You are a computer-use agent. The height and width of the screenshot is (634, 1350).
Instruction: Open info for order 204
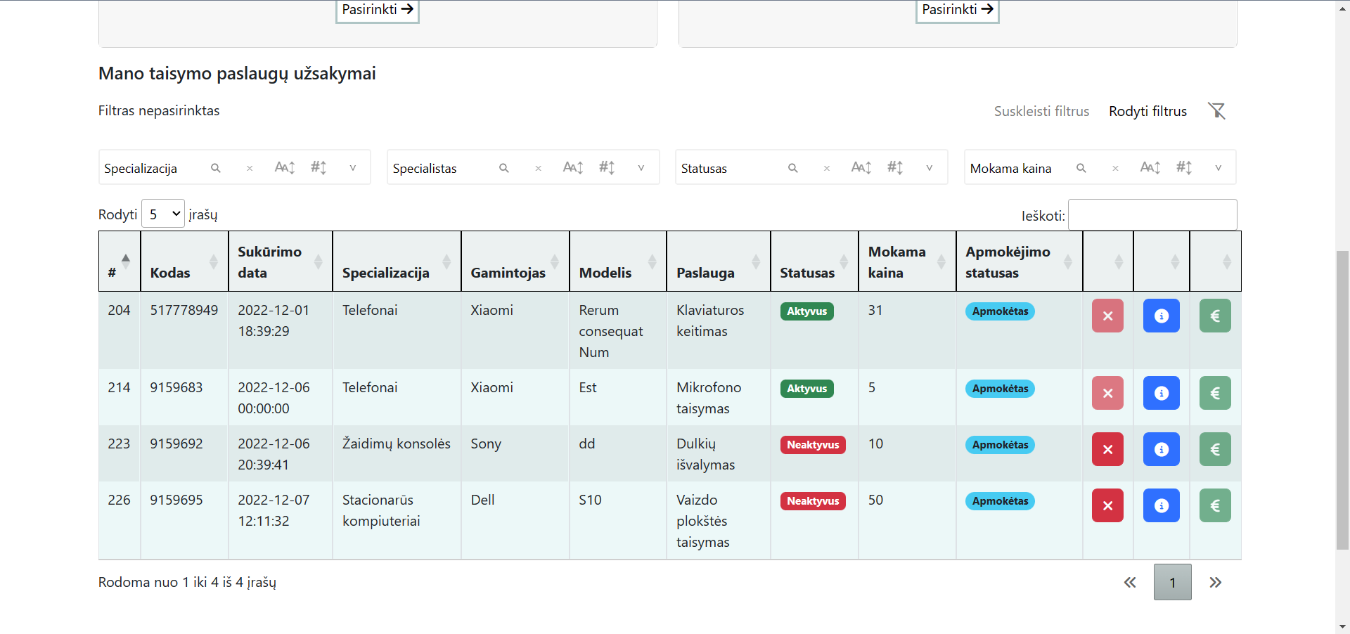pos(1161,316)
